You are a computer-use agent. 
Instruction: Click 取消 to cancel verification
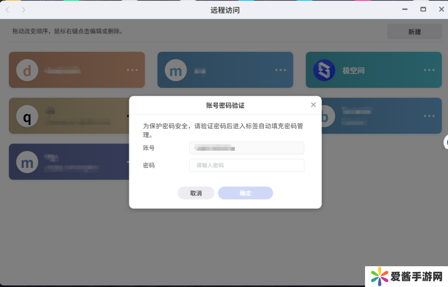(x=196, y=193)
